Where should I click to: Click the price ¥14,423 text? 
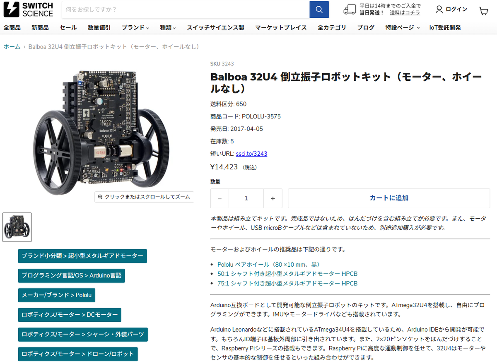pyautogui.click(x=224, y=167)
